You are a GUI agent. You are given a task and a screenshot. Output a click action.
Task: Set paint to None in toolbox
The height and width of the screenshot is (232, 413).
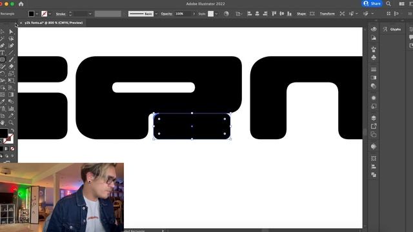pos(12,149)
